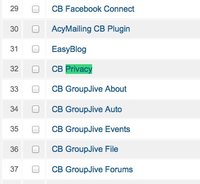Mark the CB GroupJive Events checkbox
Viewport: 200px width, 184px height.
(36, 129)
